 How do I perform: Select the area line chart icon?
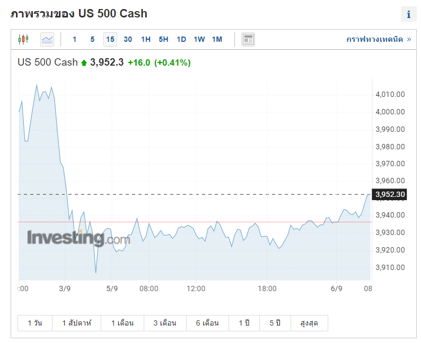point(47,39)
